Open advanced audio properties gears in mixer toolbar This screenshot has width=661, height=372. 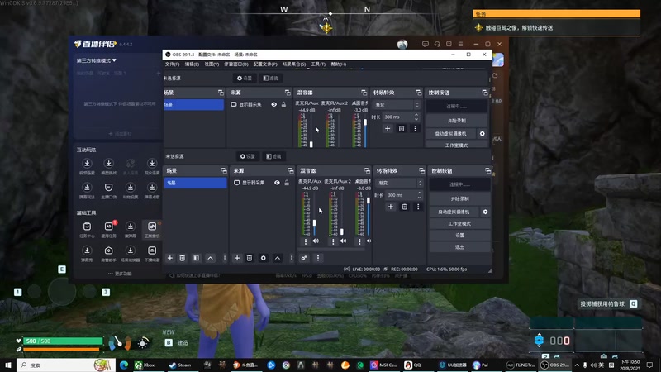(x=304, y=258)
